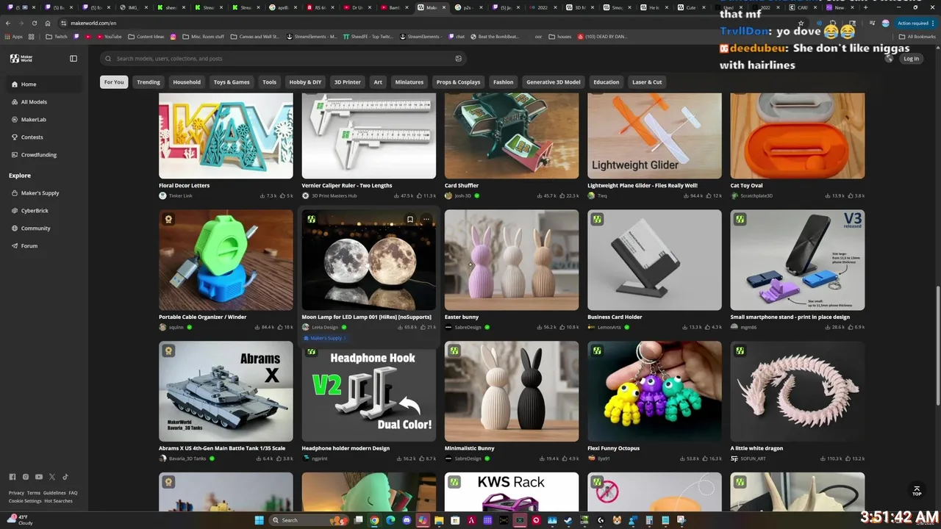
Task: Open the pink dragon thumbnail
Action: coord(797,392)
